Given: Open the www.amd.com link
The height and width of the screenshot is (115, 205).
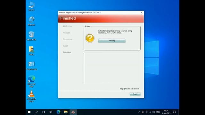Looking at the screenshot, I should click(129, 89).
